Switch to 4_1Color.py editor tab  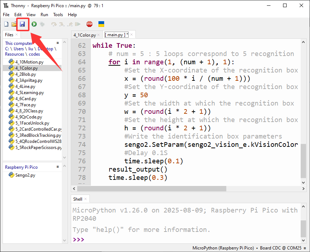click(85, 35)
